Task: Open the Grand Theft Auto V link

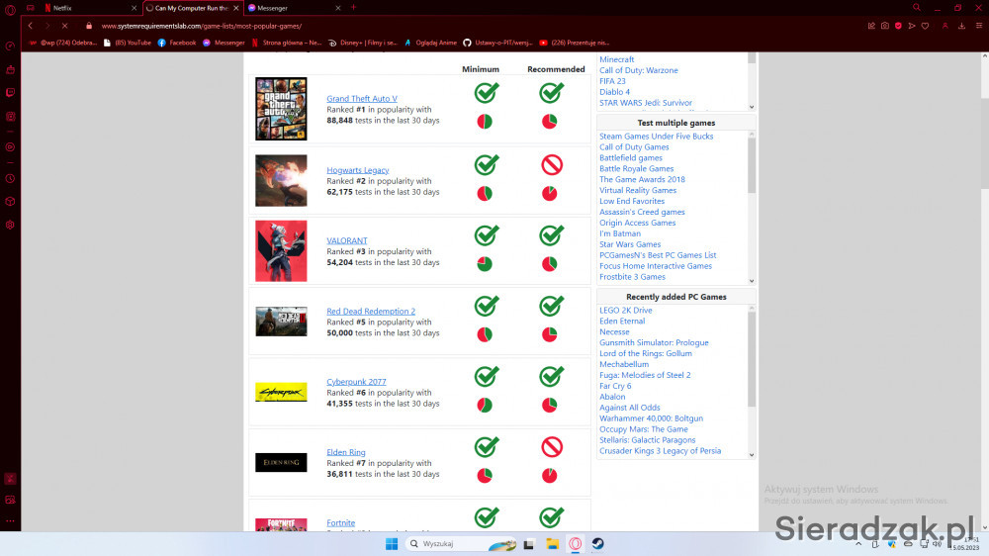Action: (x=362, y=99)
